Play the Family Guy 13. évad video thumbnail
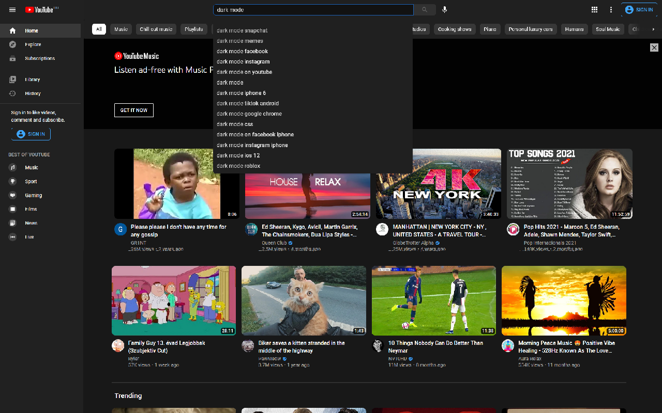The height and width of the screenshot is (413, 662). tap(173, 300)
